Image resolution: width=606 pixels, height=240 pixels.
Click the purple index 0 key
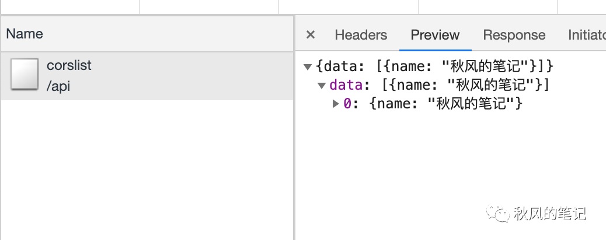(347, 104)
